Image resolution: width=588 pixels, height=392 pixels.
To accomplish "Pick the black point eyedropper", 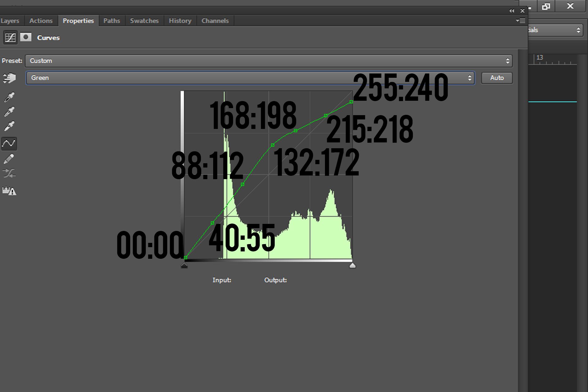I will pos(9,97).
